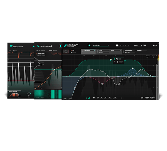
Task: Click reset in smart:limit
Action: tap(10, 51)
